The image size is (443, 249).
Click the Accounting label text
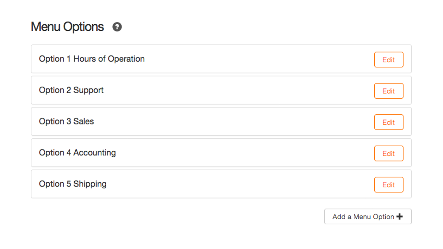(95, 153)
